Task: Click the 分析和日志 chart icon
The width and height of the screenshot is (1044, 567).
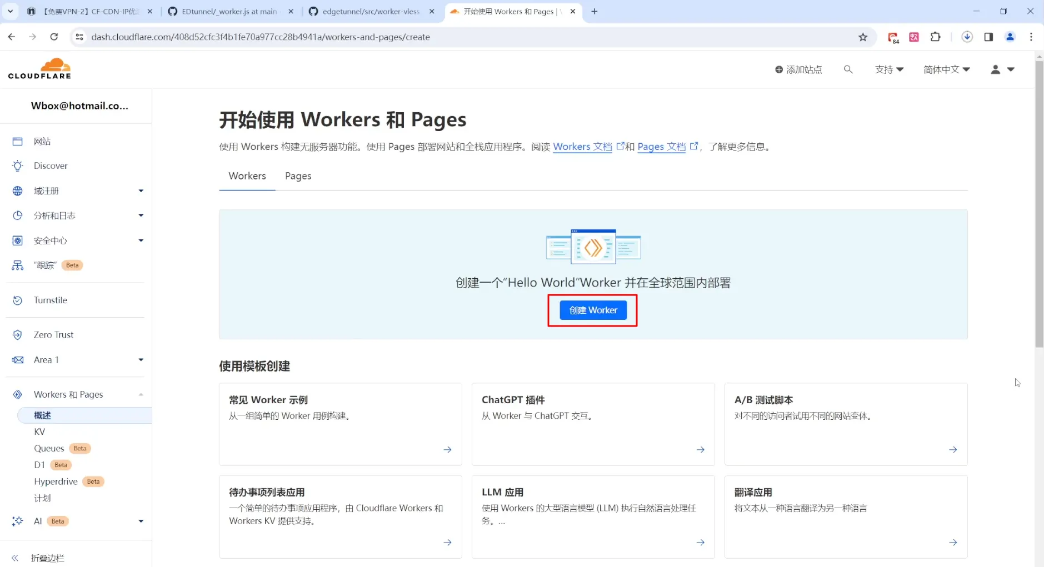Action: click(x=18, y=215)
